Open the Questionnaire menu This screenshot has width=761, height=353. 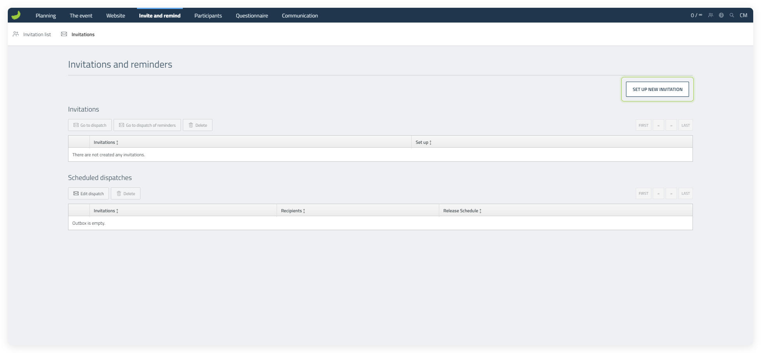[252, 16]
